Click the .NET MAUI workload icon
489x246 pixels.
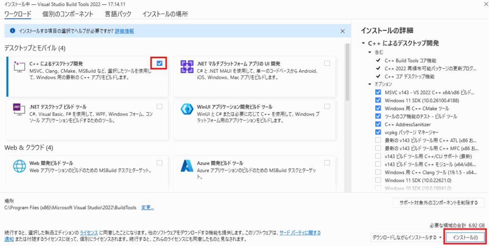[187, 67]
